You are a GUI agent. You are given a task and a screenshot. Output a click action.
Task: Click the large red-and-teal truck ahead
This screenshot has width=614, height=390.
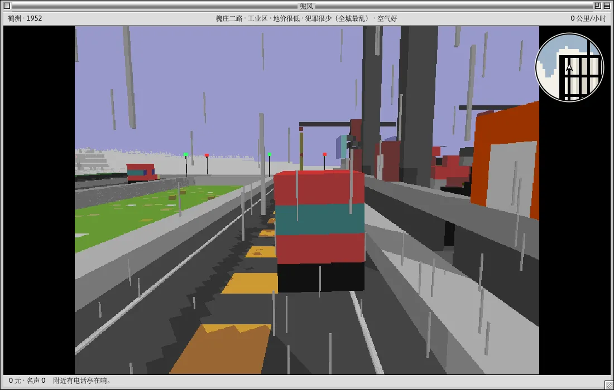click(320, 231)
